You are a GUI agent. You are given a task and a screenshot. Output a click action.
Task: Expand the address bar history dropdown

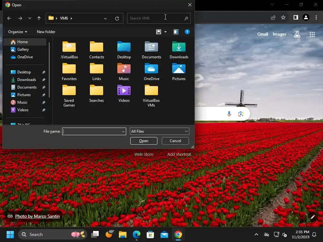point(105,19)
